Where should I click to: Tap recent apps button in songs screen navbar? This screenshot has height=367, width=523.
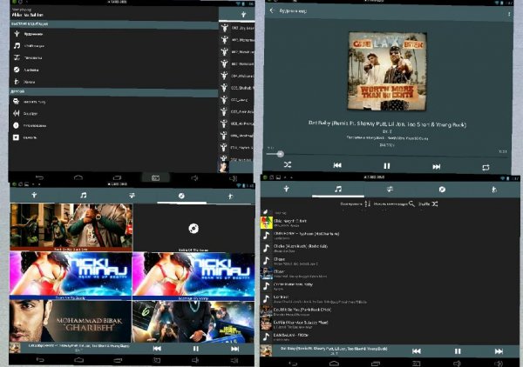tap(376, 364)
